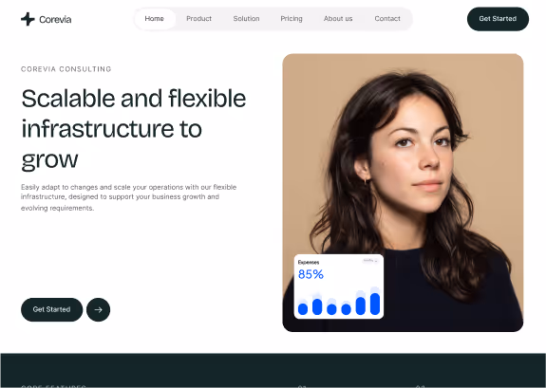The height and width of the screenshot is (388, 546).
Task: Click the first bar in the Expenses chart
Action: [303, 309]
